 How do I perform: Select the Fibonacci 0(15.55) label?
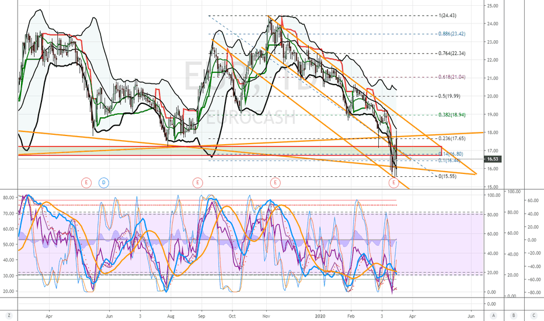(x=448, y=176)
